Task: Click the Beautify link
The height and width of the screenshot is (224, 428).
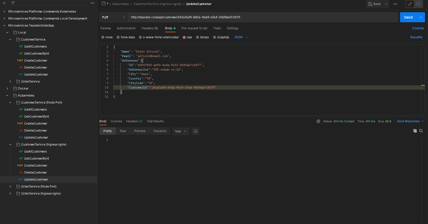Action: coord(416,37)
